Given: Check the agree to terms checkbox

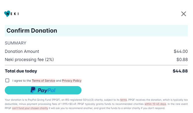Looking at the screenshot, I should coord(7,80).
